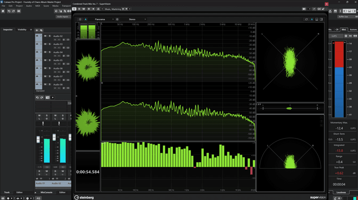Open the Loudness tab at bottom right
This screenshot has height=200, width=358.
click(341, 192)
